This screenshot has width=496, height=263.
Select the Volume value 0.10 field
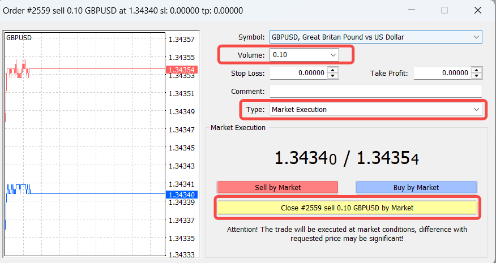coord(296,55)
